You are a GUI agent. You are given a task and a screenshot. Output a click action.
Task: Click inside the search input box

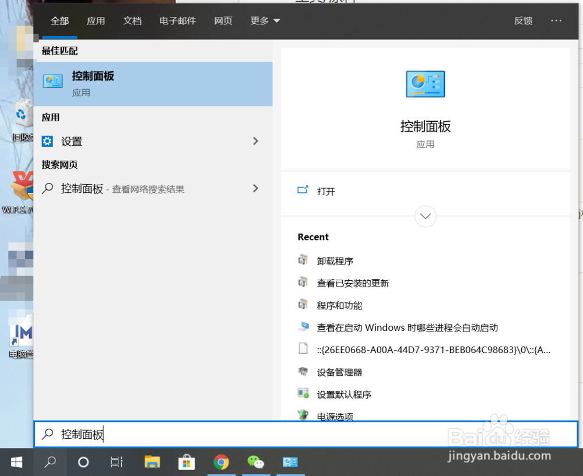tap(175, 434)
